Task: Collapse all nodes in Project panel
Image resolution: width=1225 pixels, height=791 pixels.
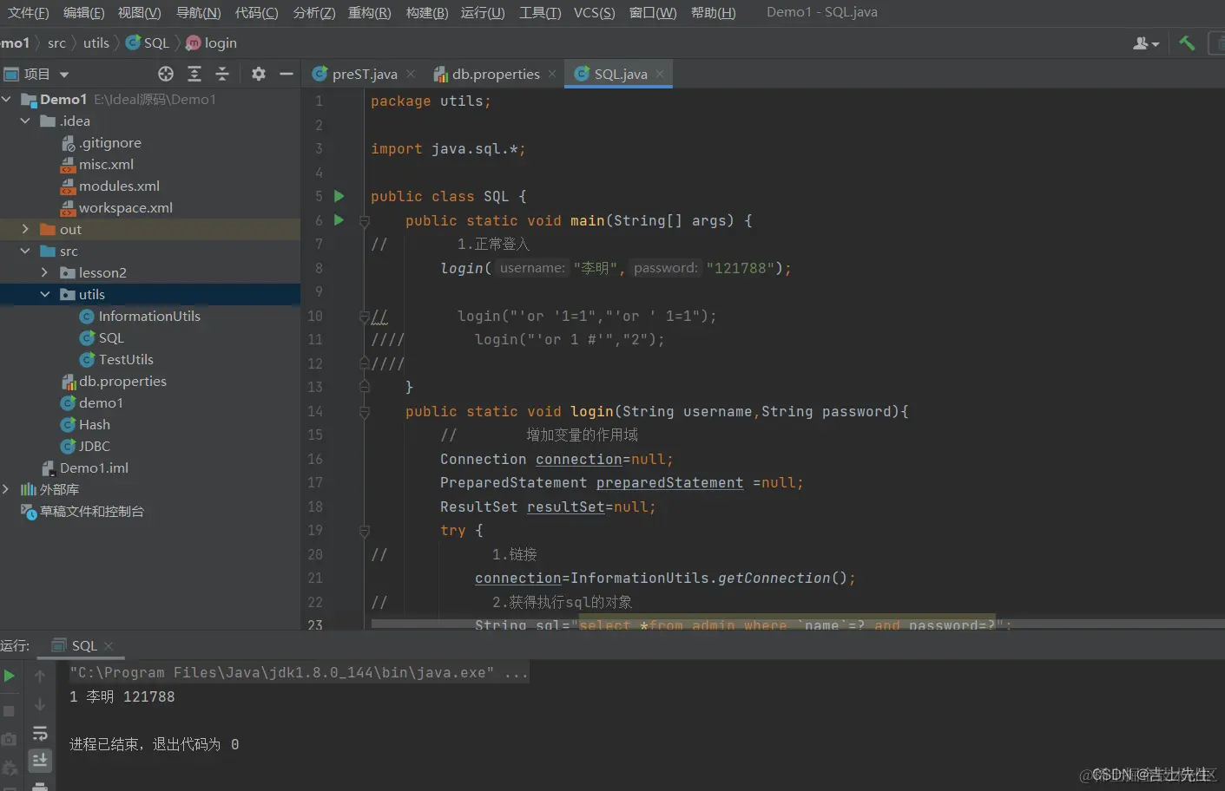Action: 222,74
